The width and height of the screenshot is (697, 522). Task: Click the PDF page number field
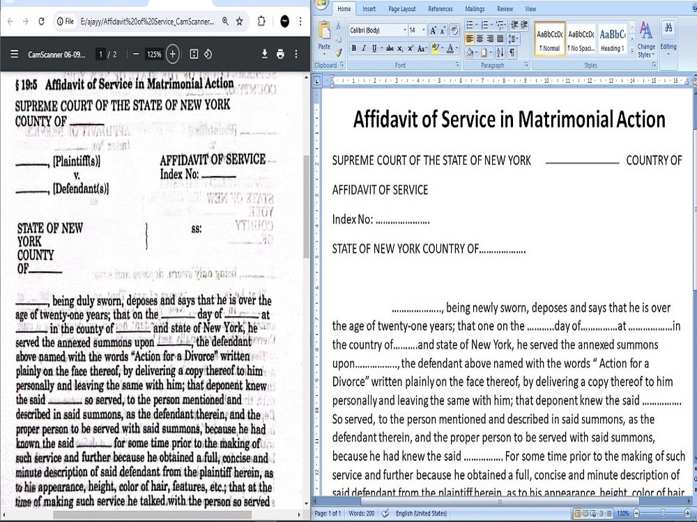click(x=100, y=54)
